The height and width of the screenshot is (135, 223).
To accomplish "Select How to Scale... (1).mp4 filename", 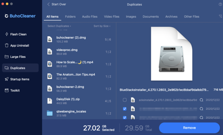I will click(x=75, y=62).
